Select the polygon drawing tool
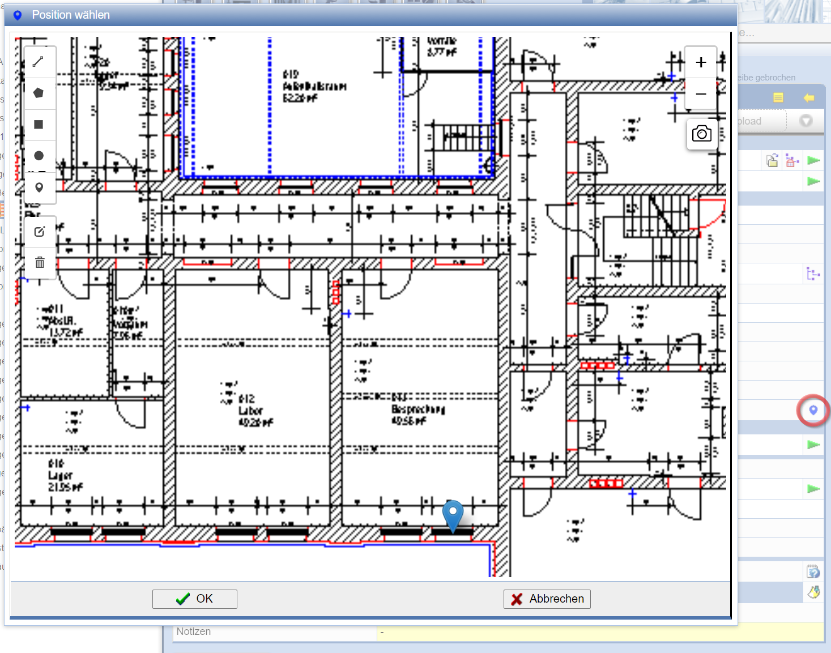The width and height of the screenshot is (831, 653). (x=39, y=93)
